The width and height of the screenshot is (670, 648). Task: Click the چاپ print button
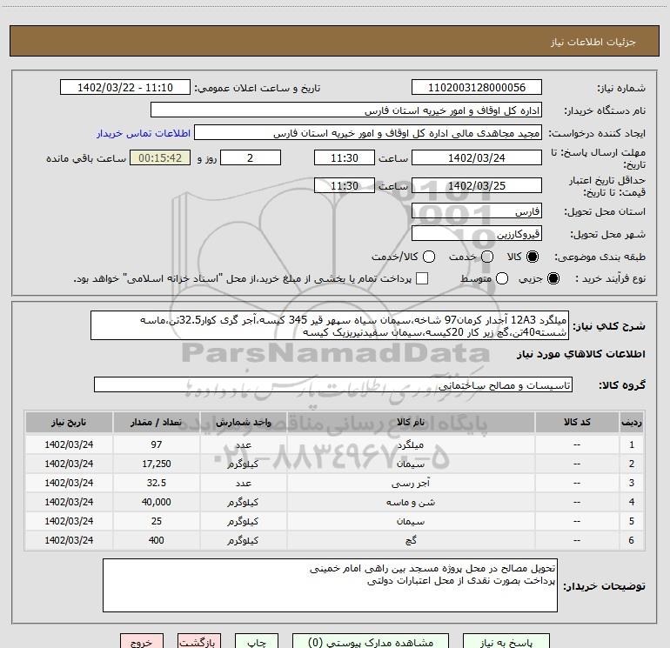click(257, 641)
